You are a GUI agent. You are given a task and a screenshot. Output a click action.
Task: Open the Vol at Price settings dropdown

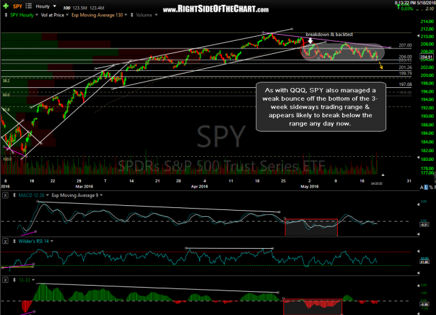[x=67, y=15]
